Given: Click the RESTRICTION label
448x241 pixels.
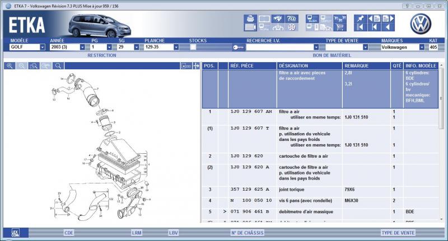Looking at the screenshot, I should [102, 55].
